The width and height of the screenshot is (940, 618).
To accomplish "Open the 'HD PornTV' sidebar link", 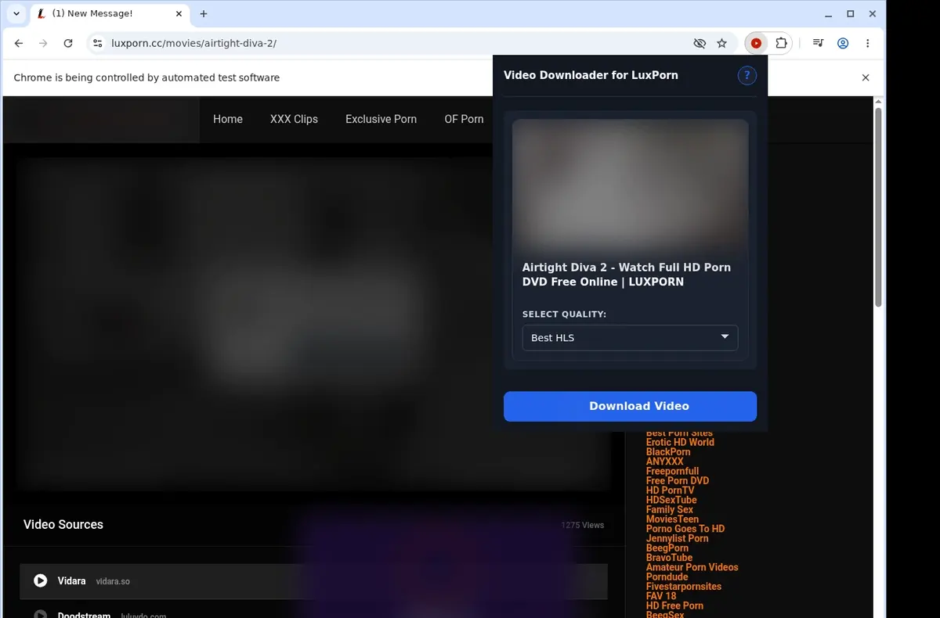I will click(670, 490).
